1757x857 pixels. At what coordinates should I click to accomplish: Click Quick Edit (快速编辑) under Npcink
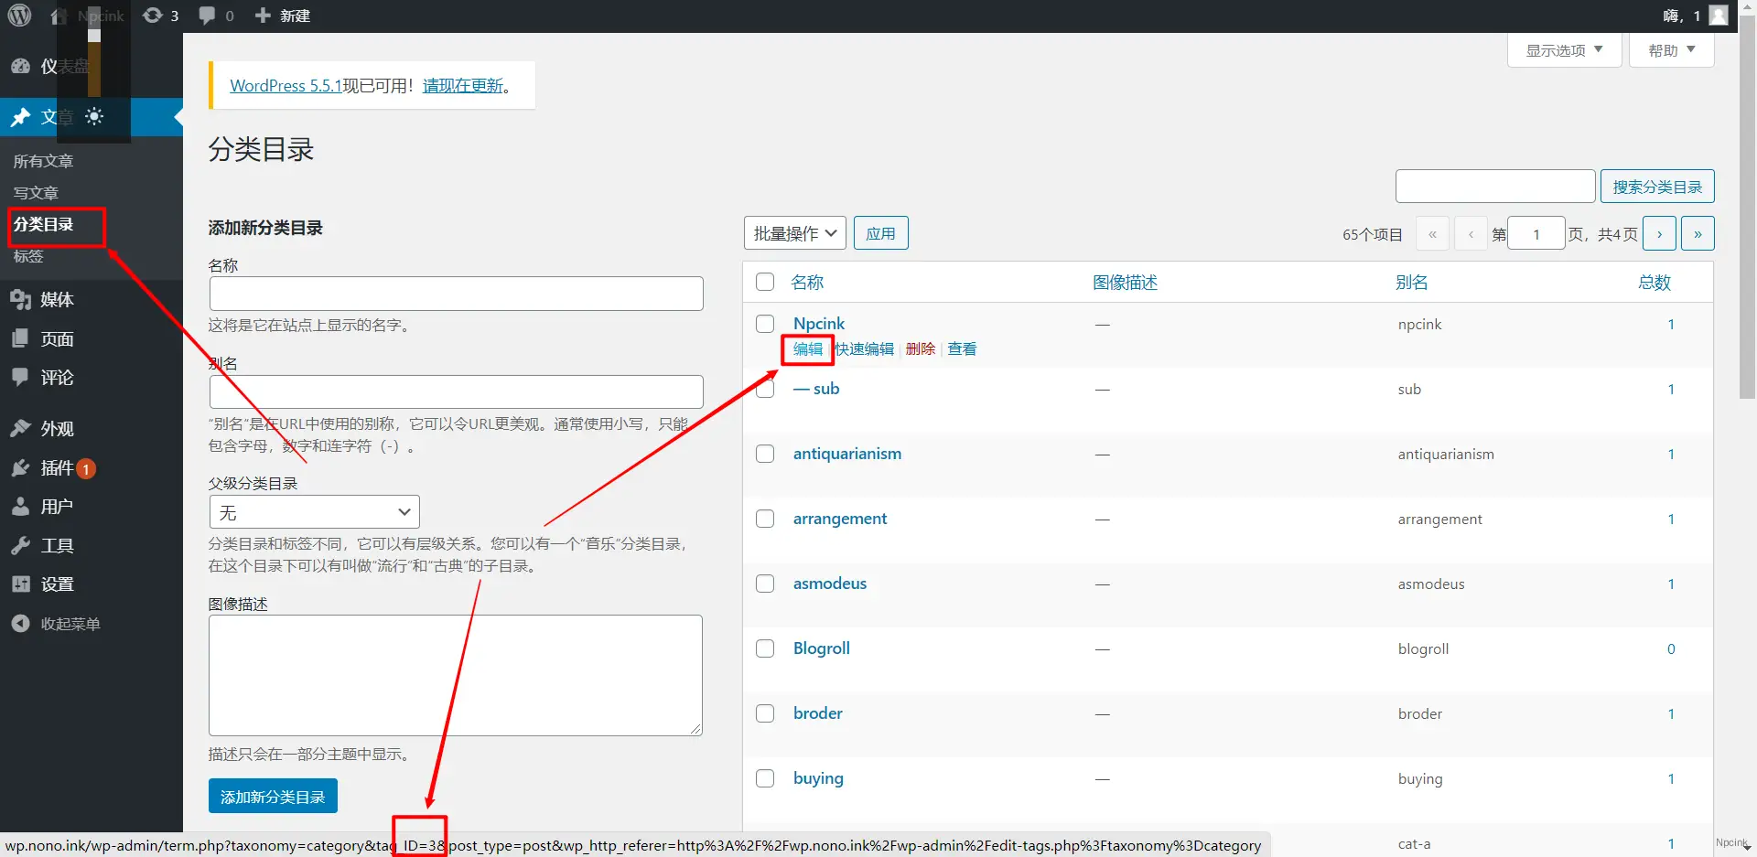point(864,348)
